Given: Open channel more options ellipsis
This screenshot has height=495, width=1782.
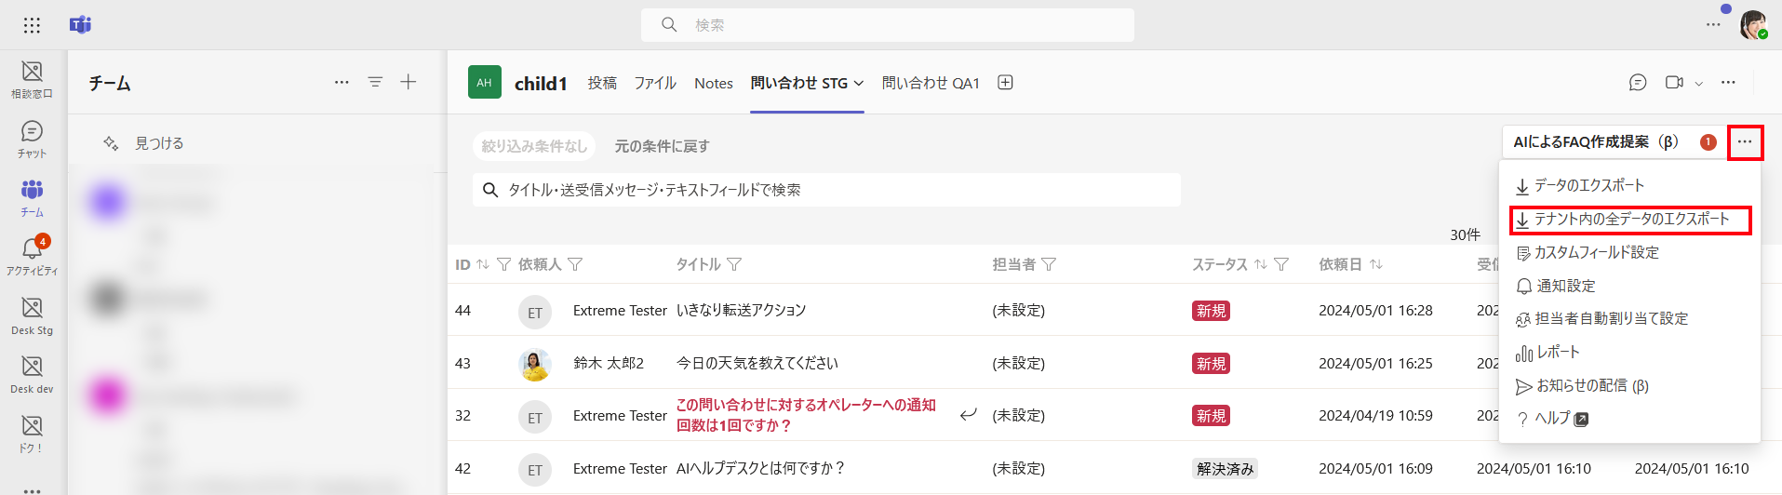Looking at the screenshot, I should point(1728,83).
